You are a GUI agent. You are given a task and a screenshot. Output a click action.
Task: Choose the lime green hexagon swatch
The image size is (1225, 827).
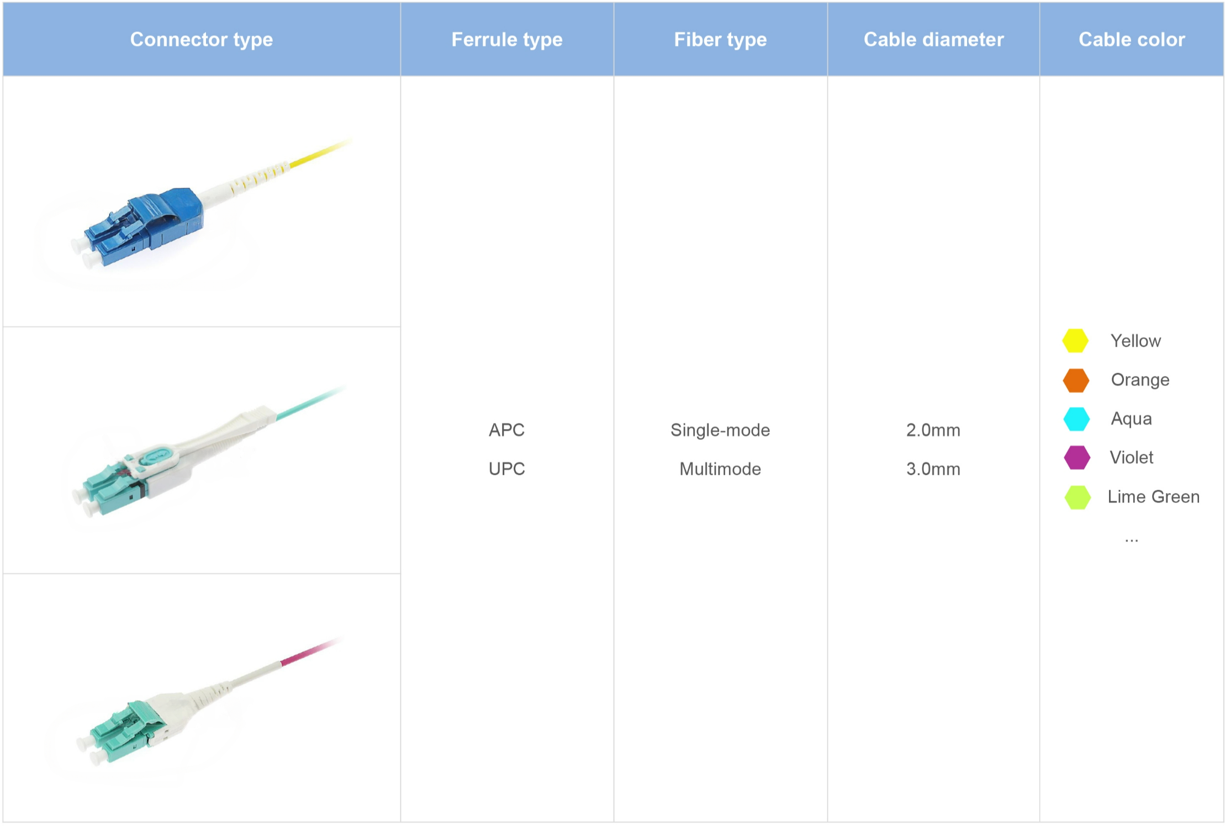tap(1077, 497)
